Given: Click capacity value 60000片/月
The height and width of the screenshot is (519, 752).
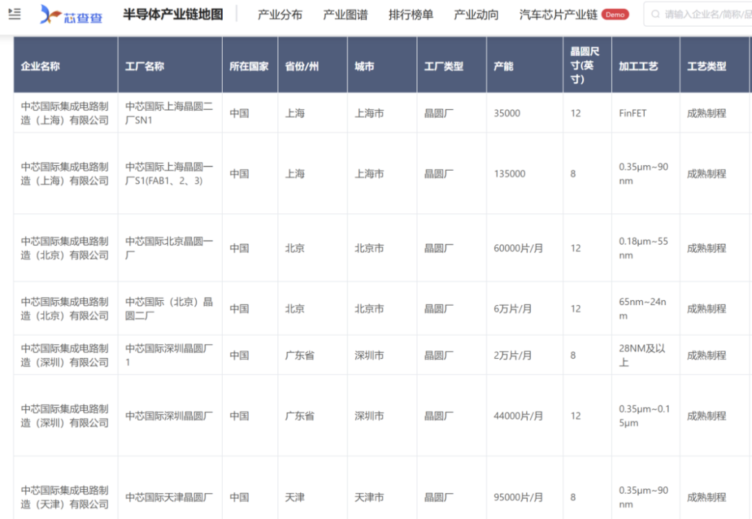Looking at the screenshot, I should click(519, 248).
